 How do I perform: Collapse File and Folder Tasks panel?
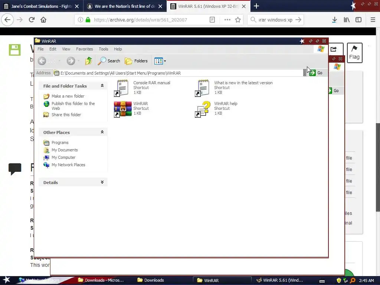[x=102, y=86]
